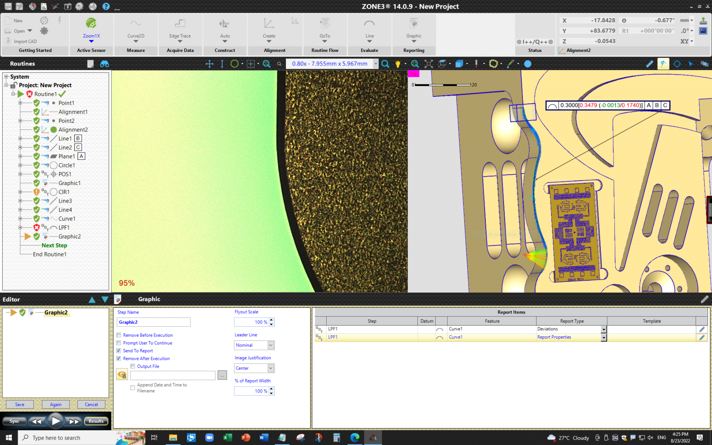Image resolution: width=712 pixels, height=445 pixels.
Task: Open the Measure ribbon category
Action: tap(136, 50)
